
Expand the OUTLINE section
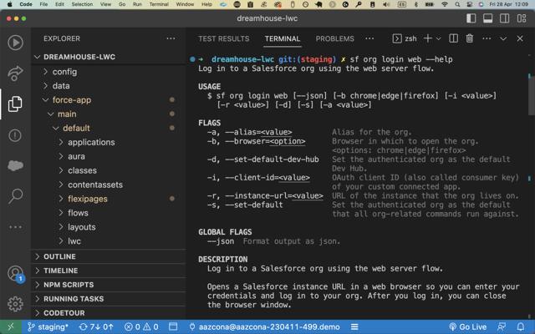click(59, 256)
